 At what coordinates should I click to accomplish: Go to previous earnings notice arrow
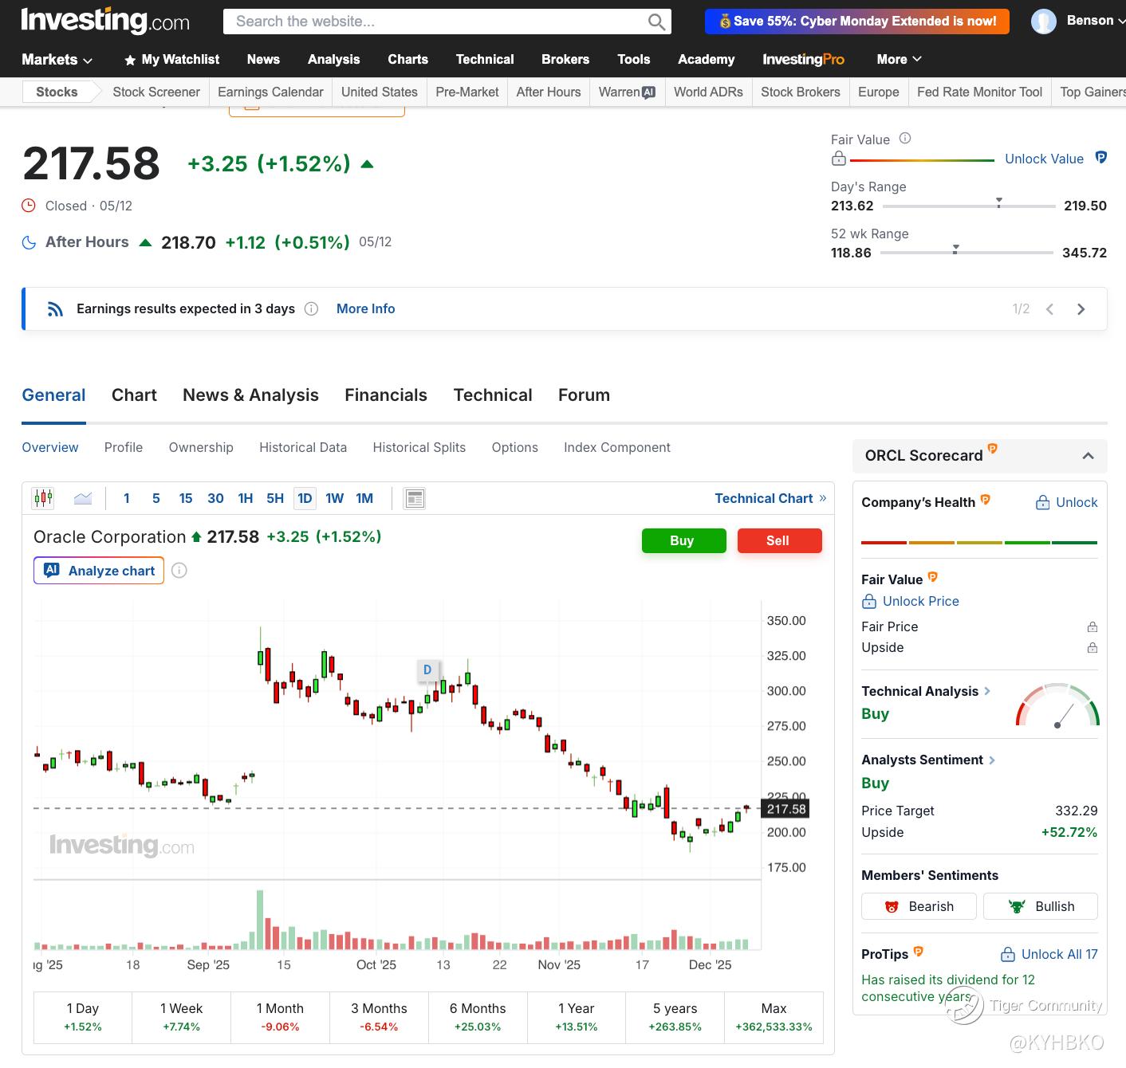(1050, 309)
